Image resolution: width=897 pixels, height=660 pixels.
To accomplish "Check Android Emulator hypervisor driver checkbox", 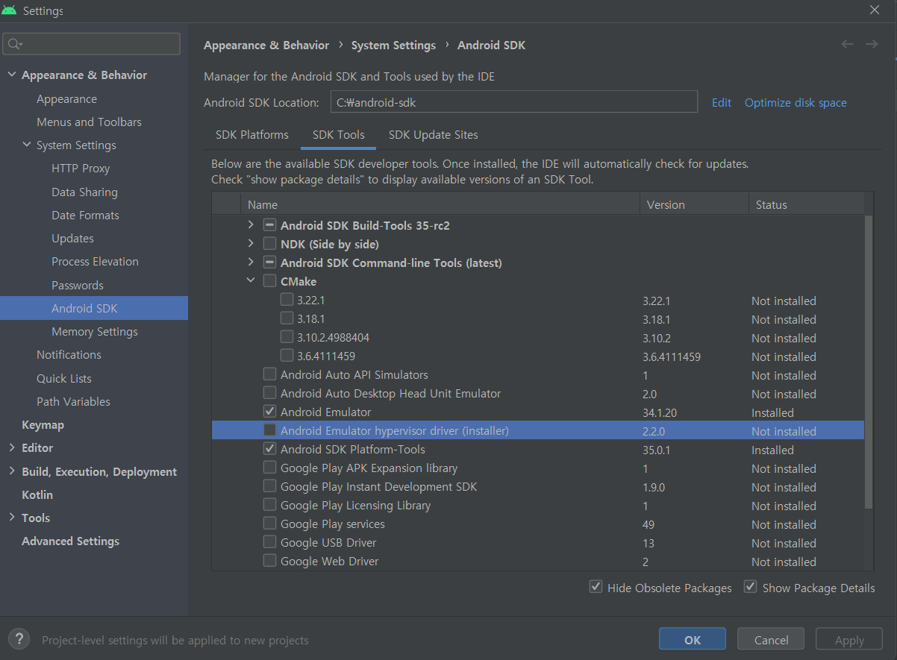I will pyautogui.click(x=269, y=430).
